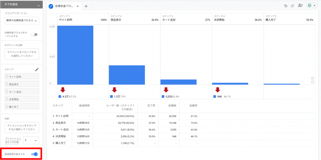
Task: Click the red drop-off arrow under 商品表示
Action: point(114,90)
